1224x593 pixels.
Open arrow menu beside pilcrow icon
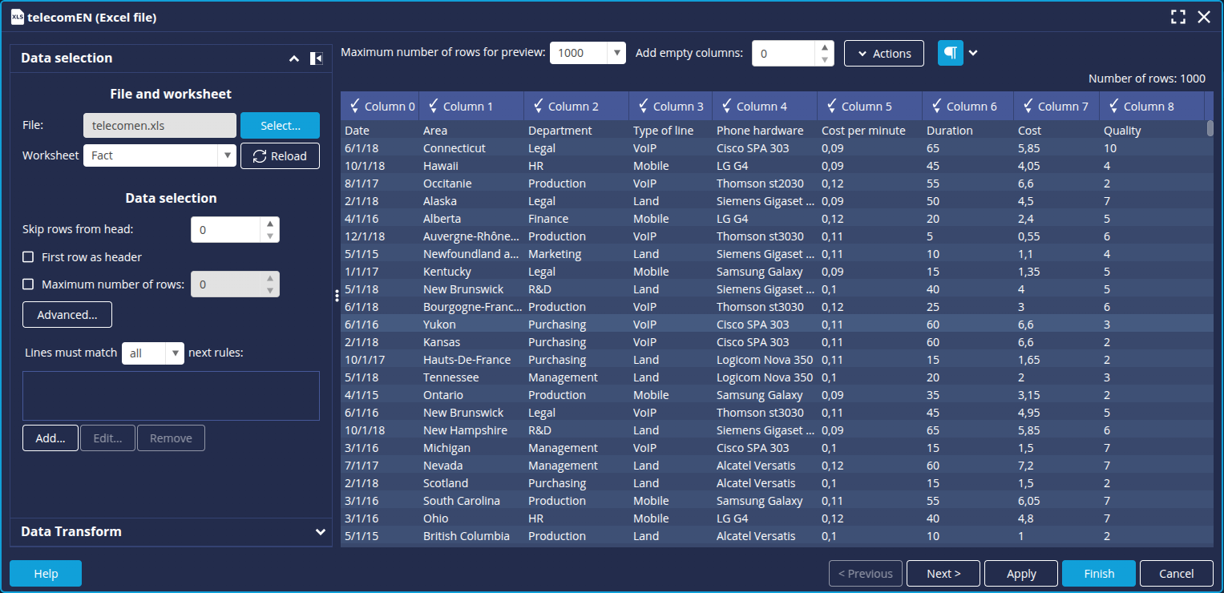(x=973, y=53)
